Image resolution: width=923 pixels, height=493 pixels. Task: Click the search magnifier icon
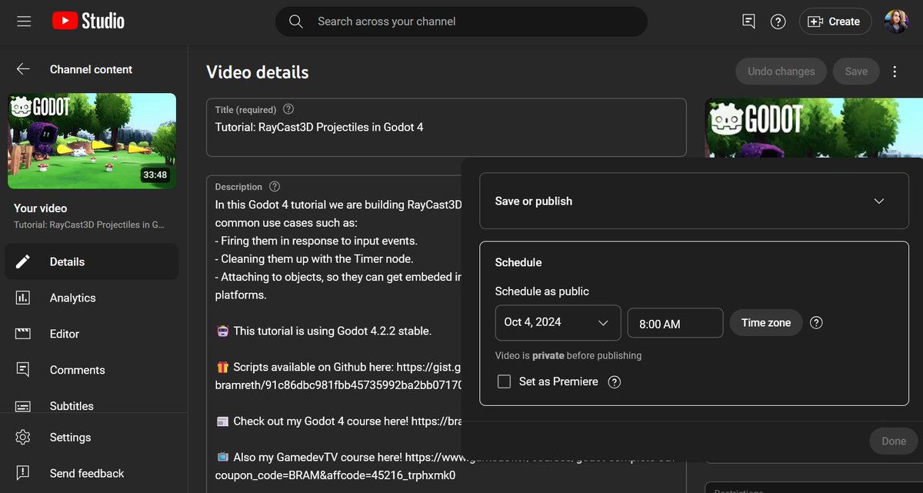click(296, 22)
